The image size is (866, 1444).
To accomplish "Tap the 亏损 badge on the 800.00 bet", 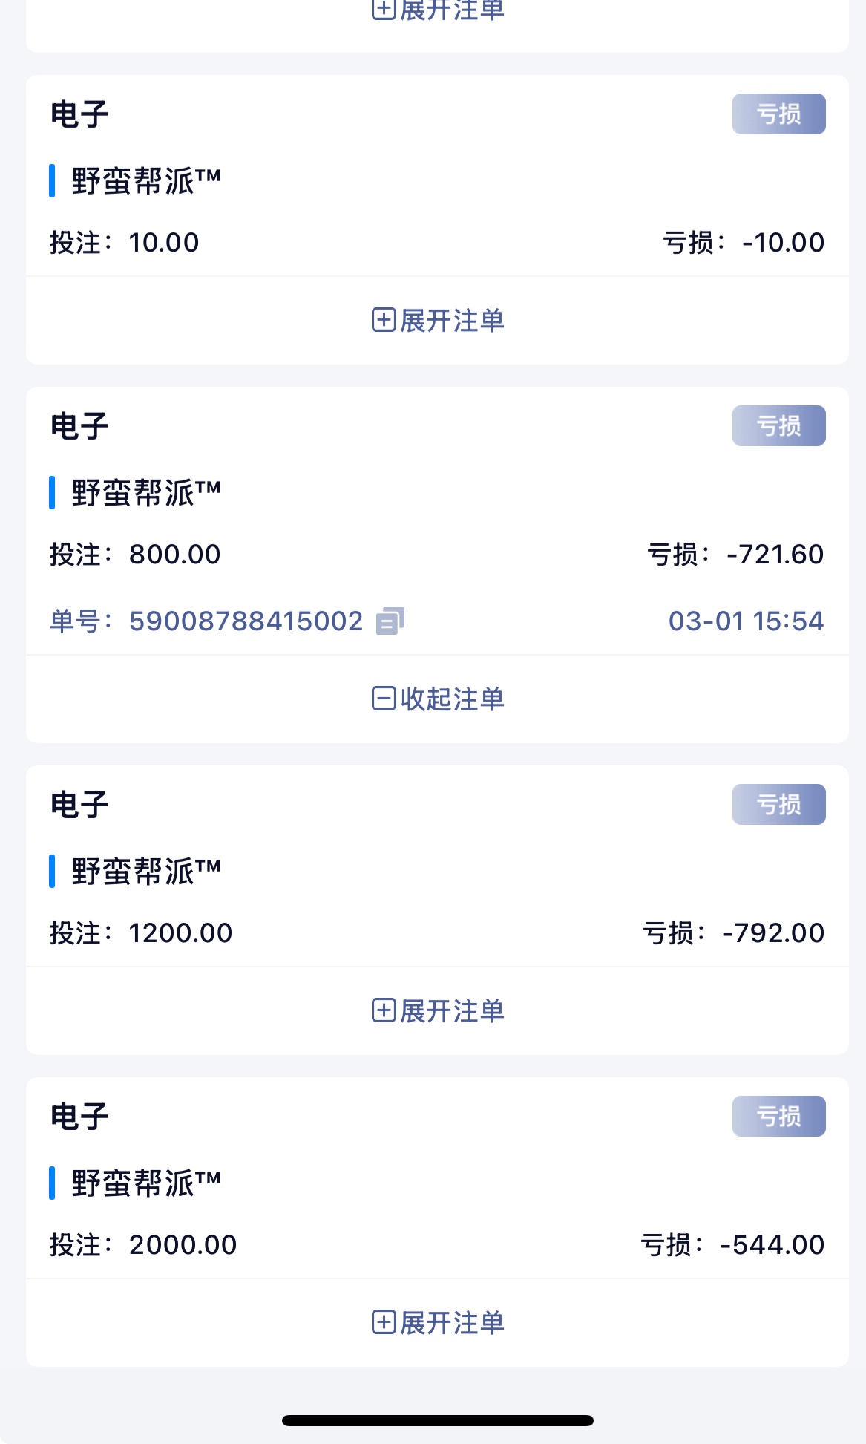I will pyautogui.click(x=778, y=426).
